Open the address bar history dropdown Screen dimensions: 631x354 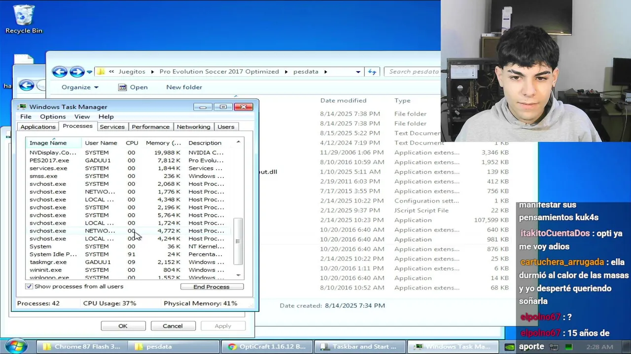tap(358, 72)
